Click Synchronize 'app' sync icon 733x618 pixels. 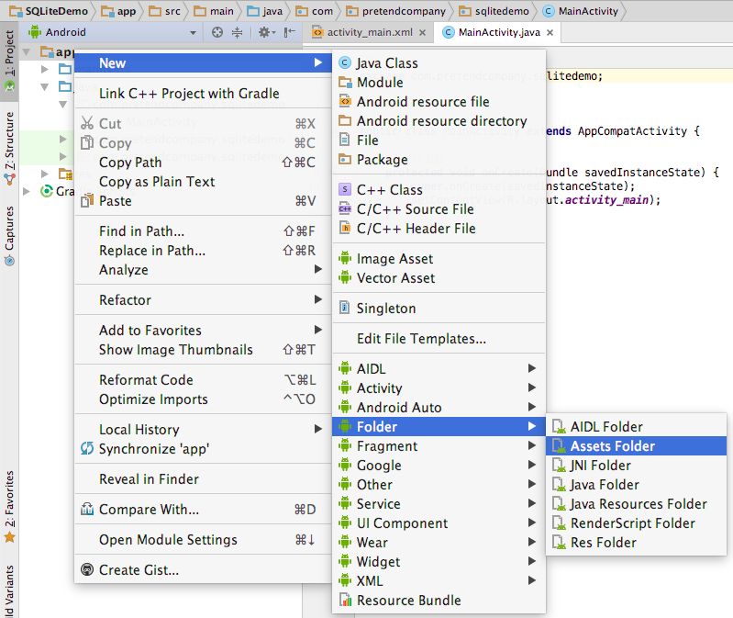[x=87, y=448]
